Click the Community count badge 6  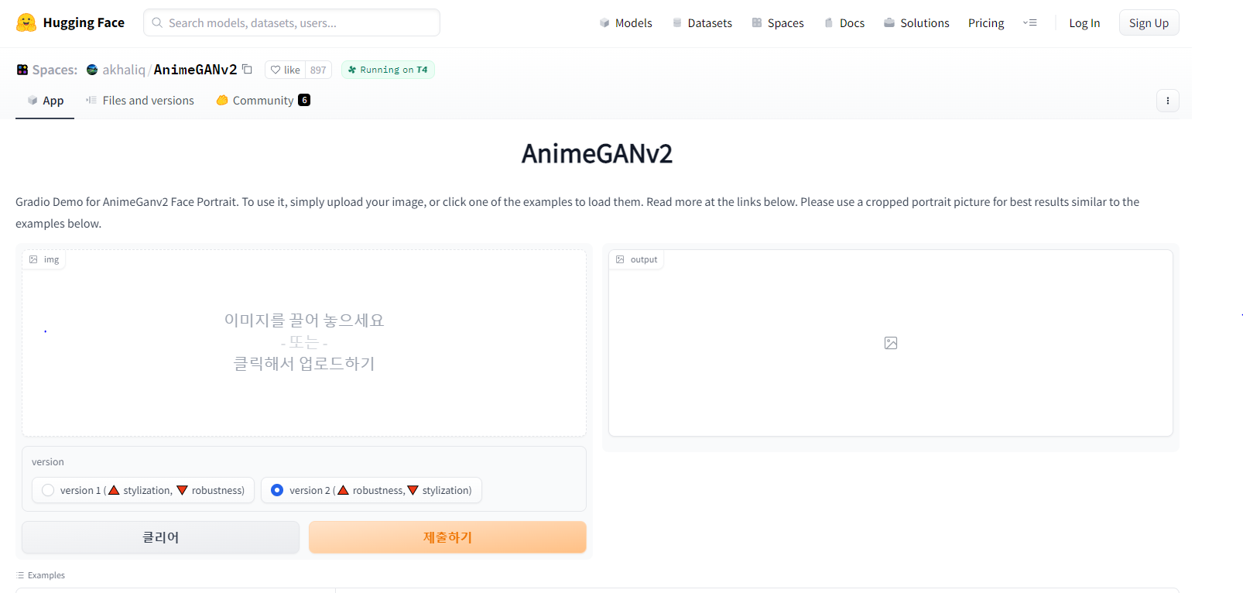pyautogui.click(x=304, y=100)
